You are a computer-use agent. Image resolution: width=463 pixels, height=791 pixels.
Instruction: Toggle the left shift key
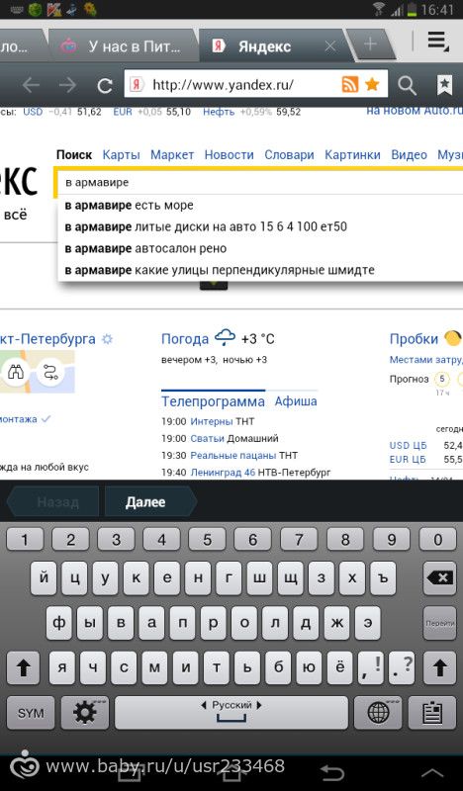(x=23, y=667)
